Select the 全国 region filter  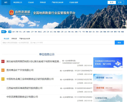(10, 32)
